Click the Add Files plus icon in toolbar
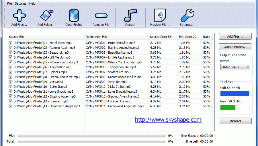 click(19, 16)
